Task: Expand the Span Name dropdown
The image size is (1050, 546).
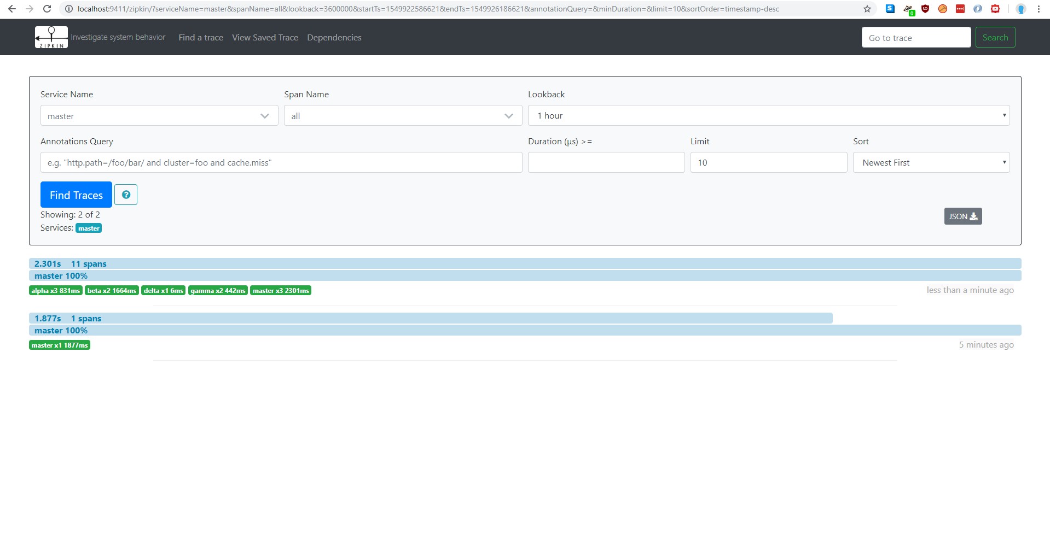Action: click(403, 116)
